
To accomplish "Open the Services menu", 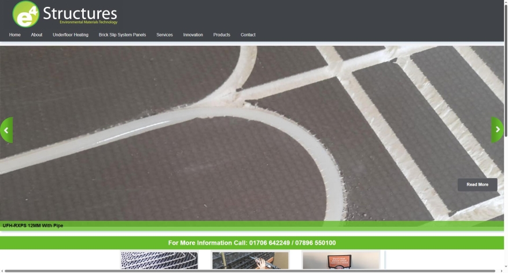I will (164, 35).
